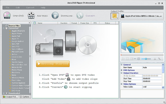The width and height of the screenshot is (166, 104).
Task: Click the Add Video film reel icon
Action: click(x=31, y=15)
